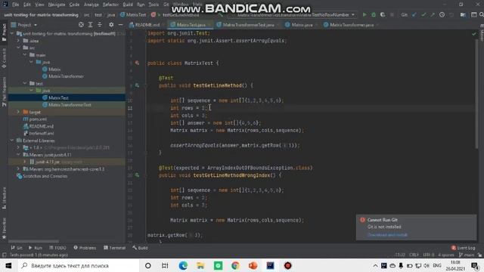The width and height of the screenshot is (484, 272).
Task: Open the Navigate menu
Action: point(57,5)
